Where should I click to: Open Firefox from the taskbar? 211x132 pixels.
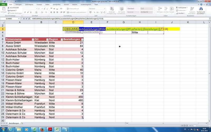coord(42,129)
